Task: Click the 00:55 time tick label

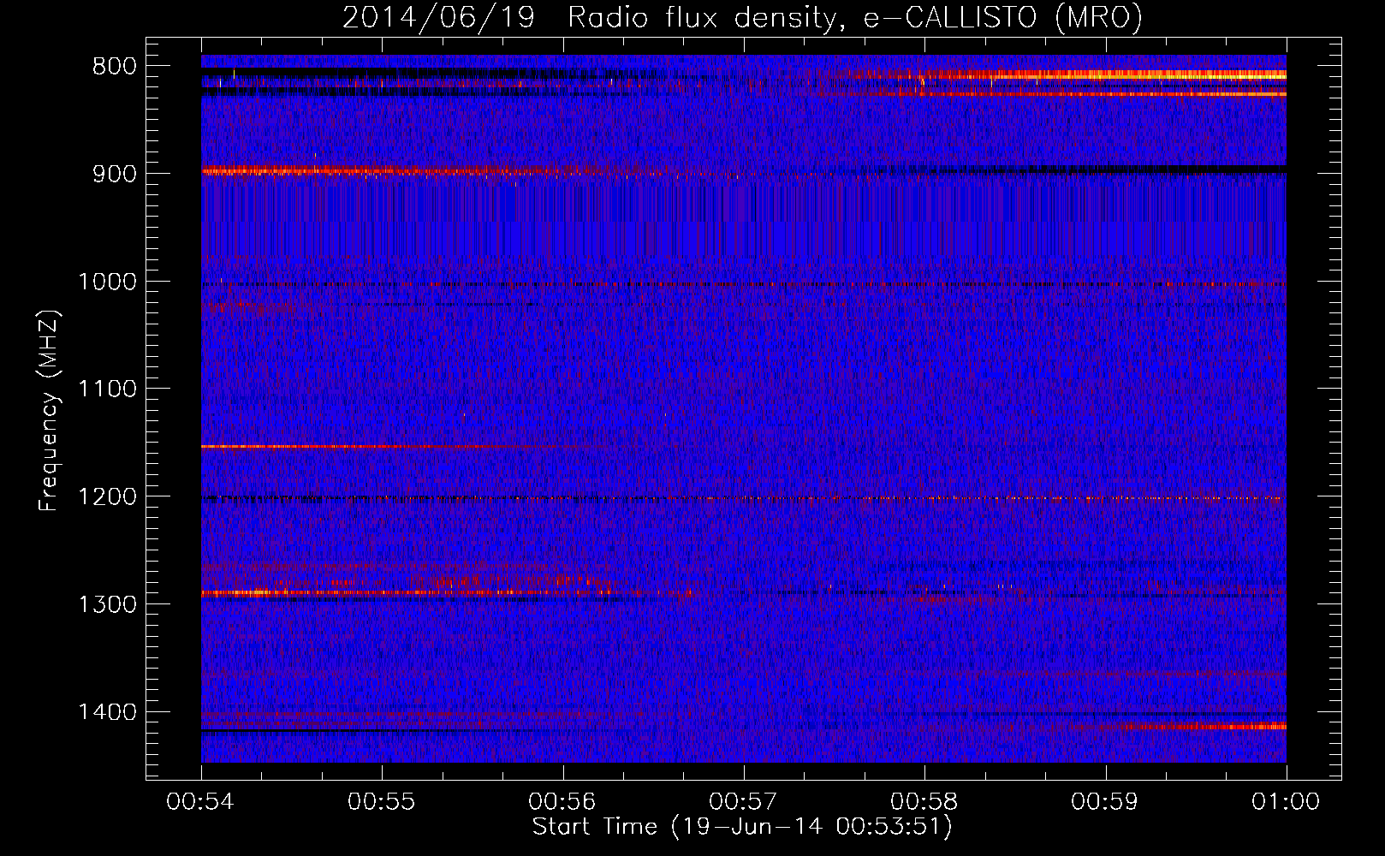Action: click(381, 802)
